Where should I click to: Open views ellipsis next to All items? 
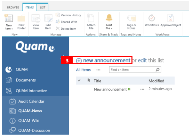click(x=99, y=70)
